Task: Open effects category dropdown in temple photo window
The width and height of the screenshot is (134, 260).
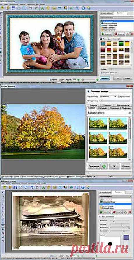Action: (115, 196)
